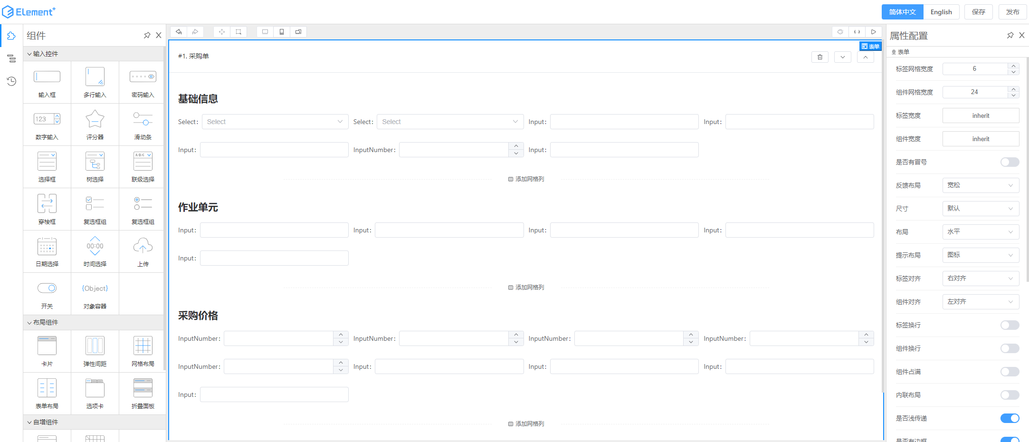Open the 布局 dropdown showing 水平
The height and width of the screenshot is (442, 1029).
coord(981,232)
